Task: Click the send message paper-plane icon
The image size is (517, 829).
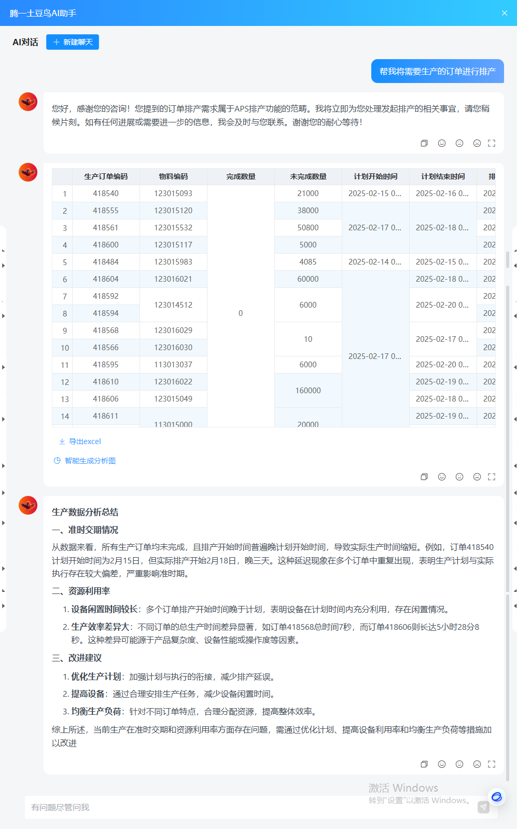Action: pyautogui.click(x=483, y=807)
